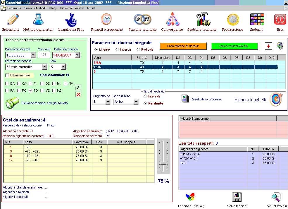Select the 3°BA row in algo table
The width and height of the screenshot is (288, 209).
[x=185, y=63]
